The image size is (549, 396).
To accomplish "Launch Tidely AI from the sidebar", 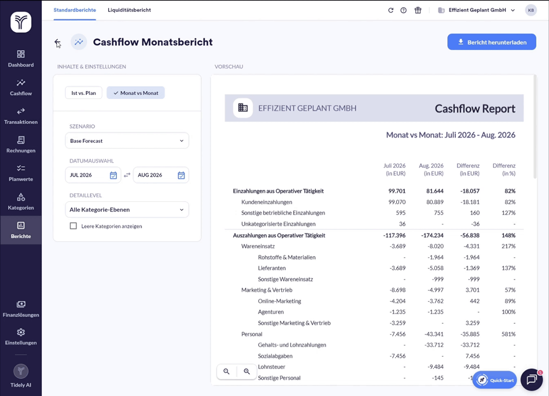I will pyautogui.click(x=21, y=376).
